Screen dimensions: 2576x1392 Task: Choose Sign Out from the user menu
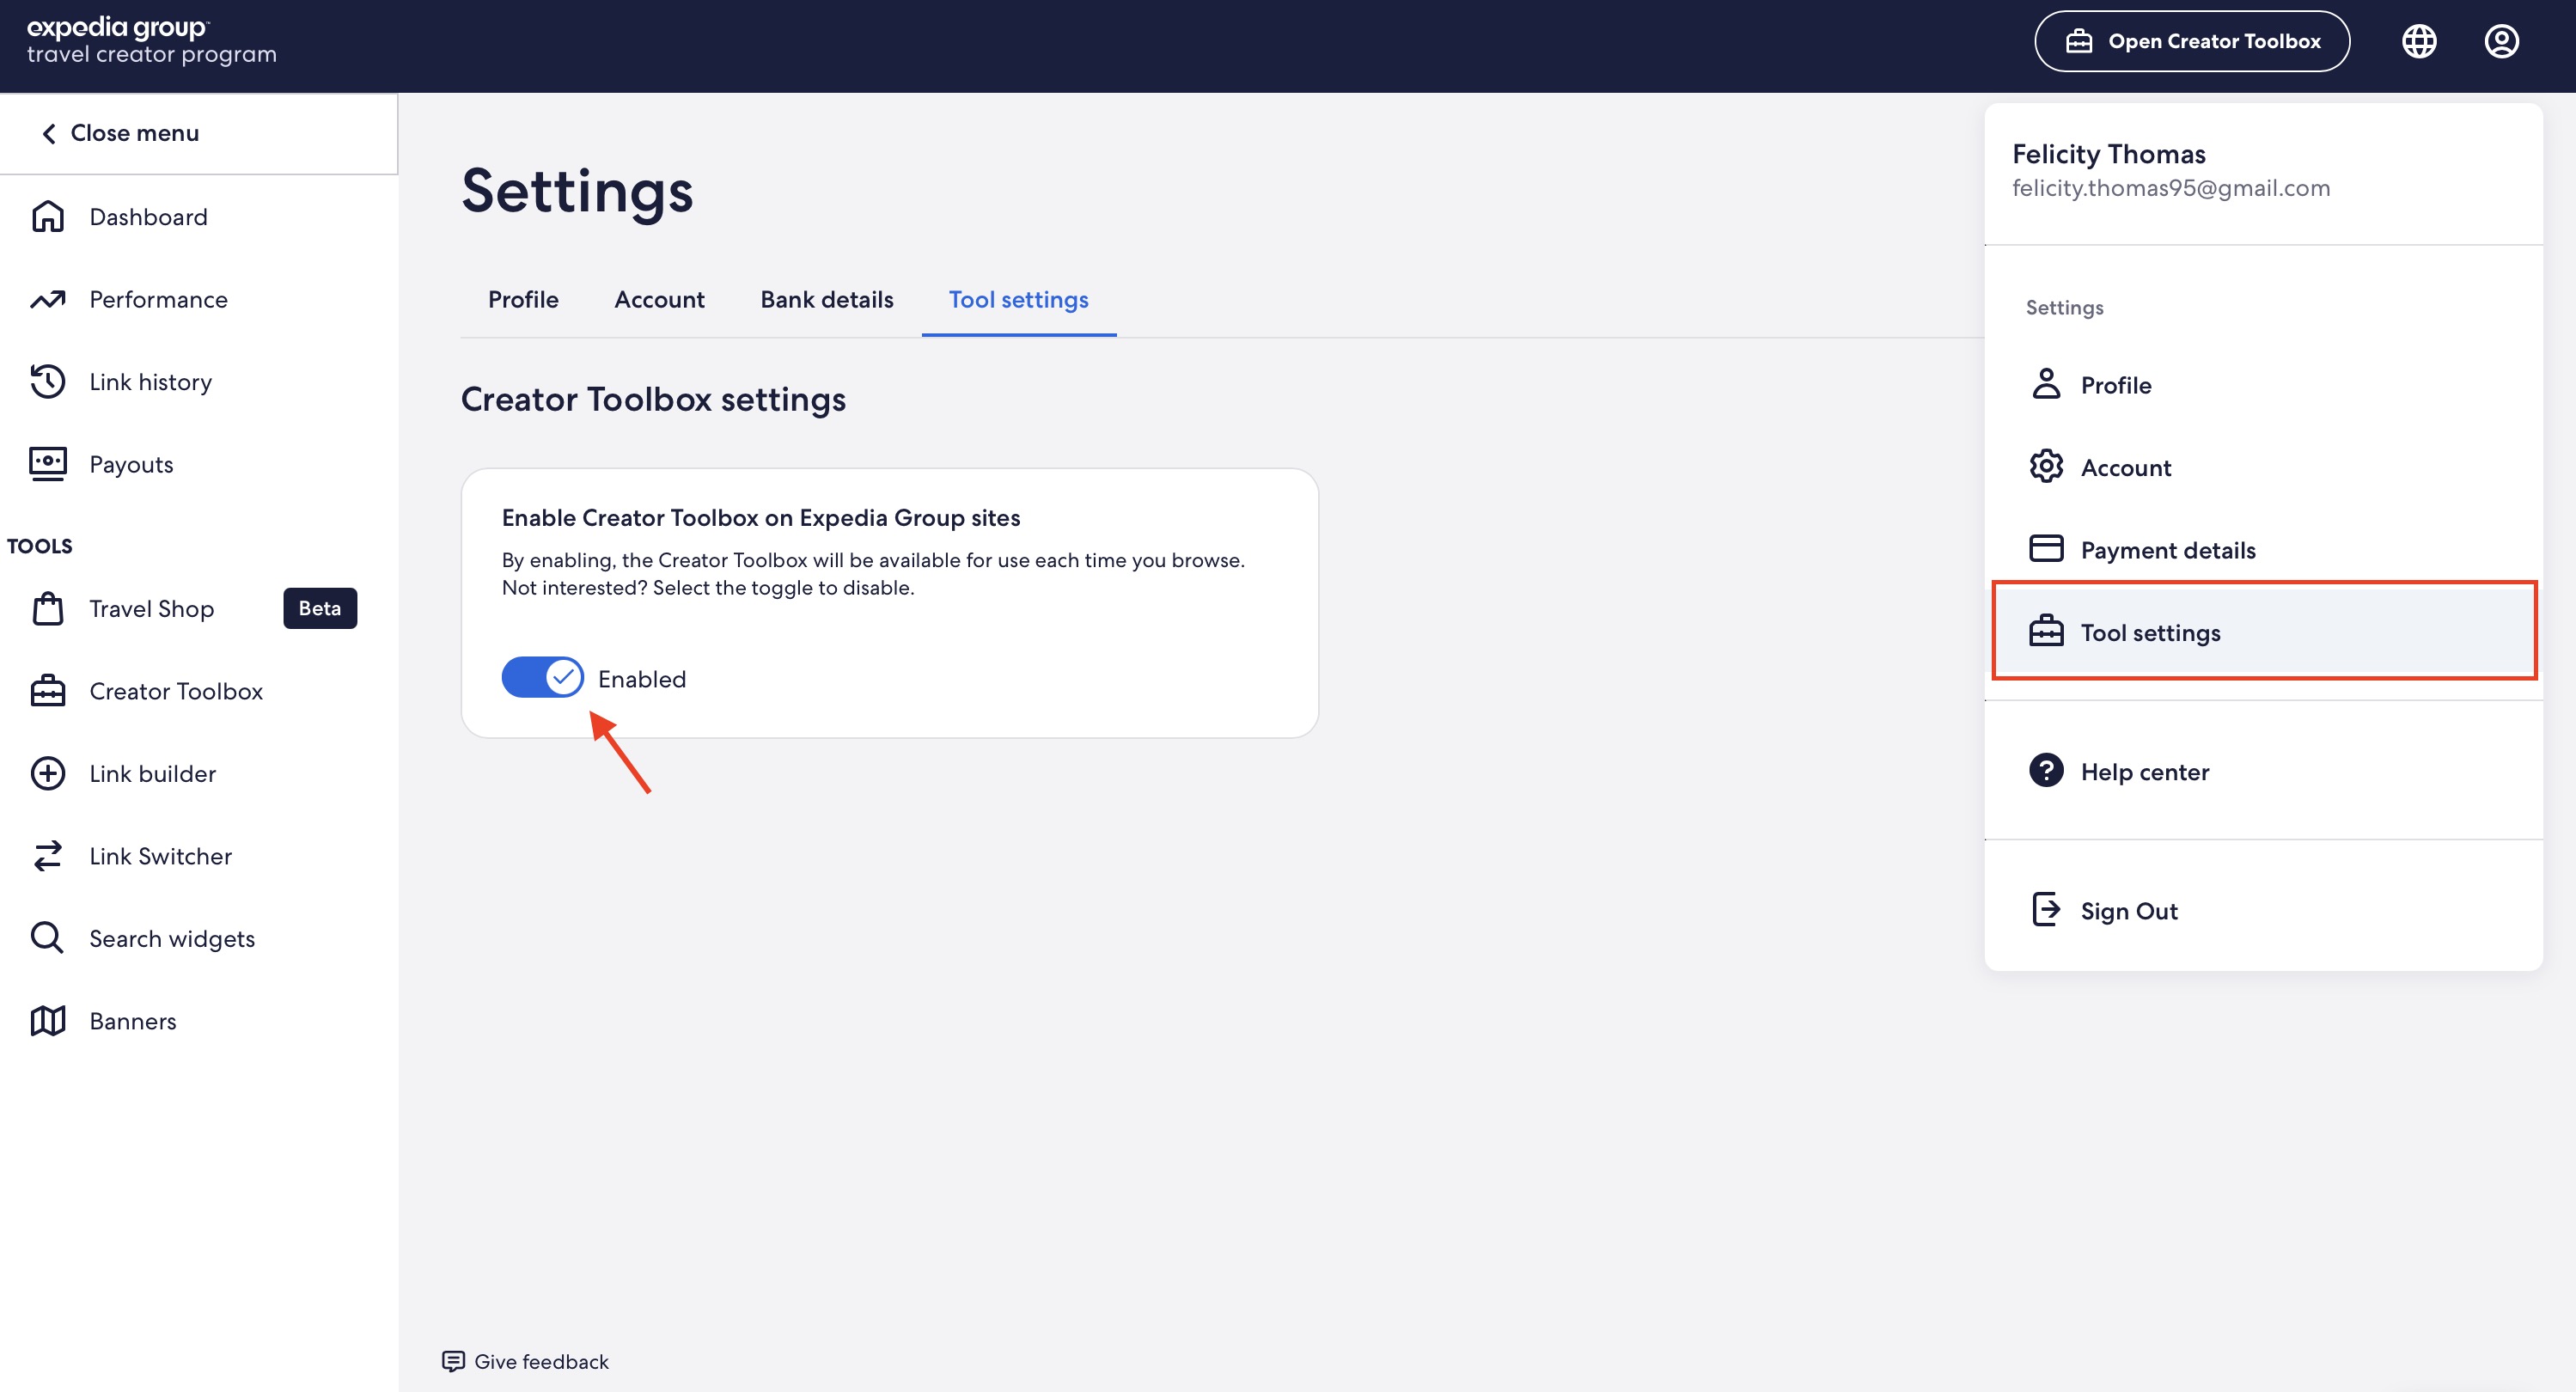[2128, 911]
